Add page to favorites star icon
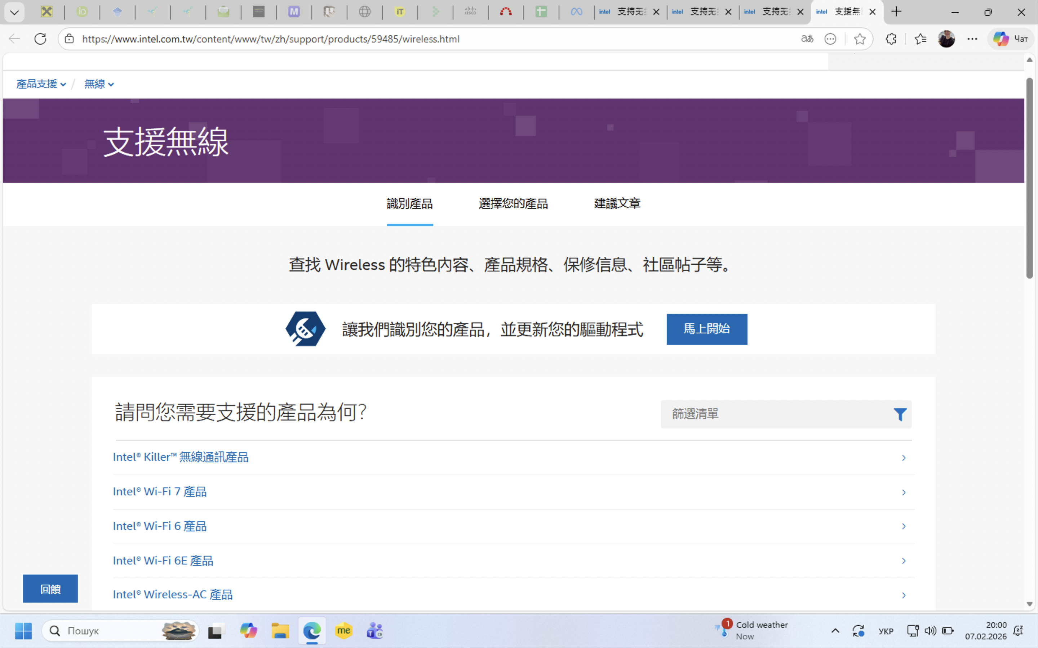Viewport: 1038px width, 648px height. [860, 39]
